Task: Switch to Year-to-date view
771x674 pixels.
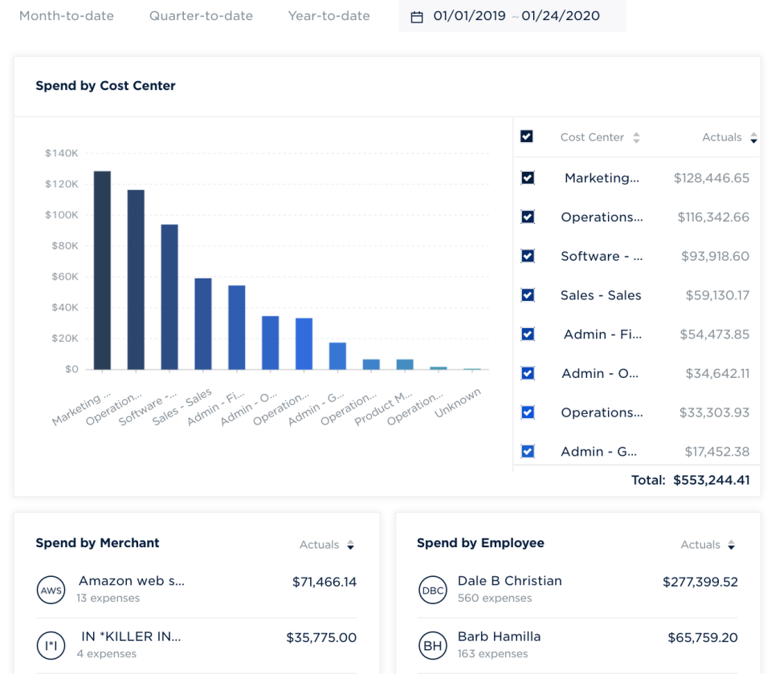Action: [328, 15]
